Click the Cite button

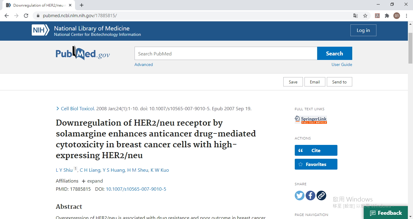(x=316, y=150)
